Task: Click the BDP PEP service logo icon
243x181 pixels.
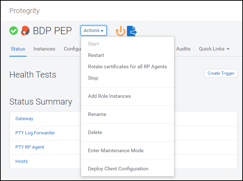Action: (x=25, y=31)
